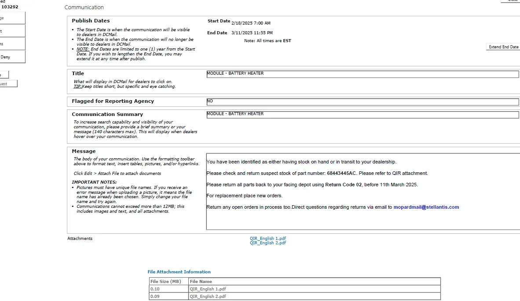Click into the Title input field

coord(363,74)
